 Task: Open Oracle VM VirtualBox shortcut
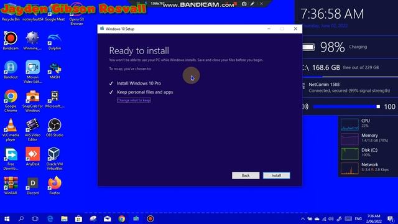pyautogui.click(x=55, y=159)
